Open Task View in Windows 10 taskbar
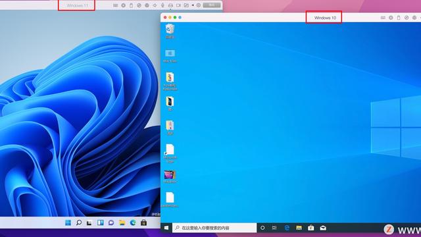 click(274, 228)
